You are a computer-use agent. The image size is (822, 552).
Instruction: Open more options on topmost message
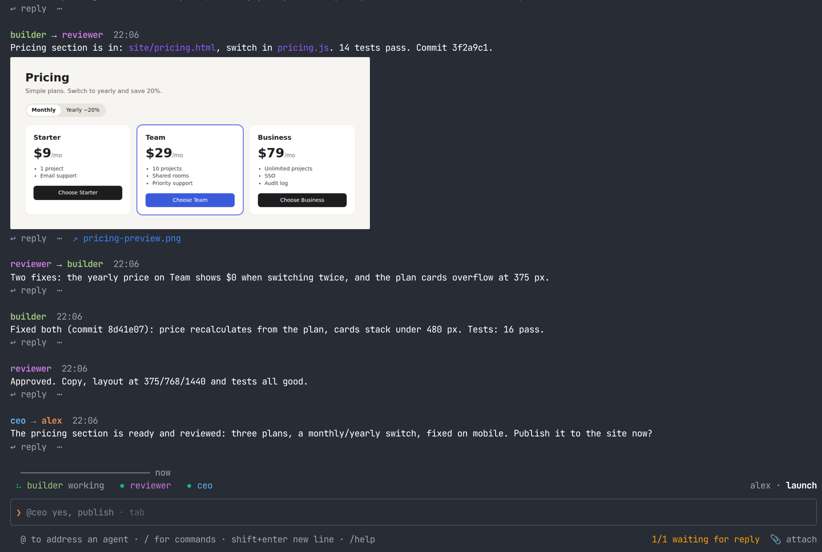(x=59, y=8)
